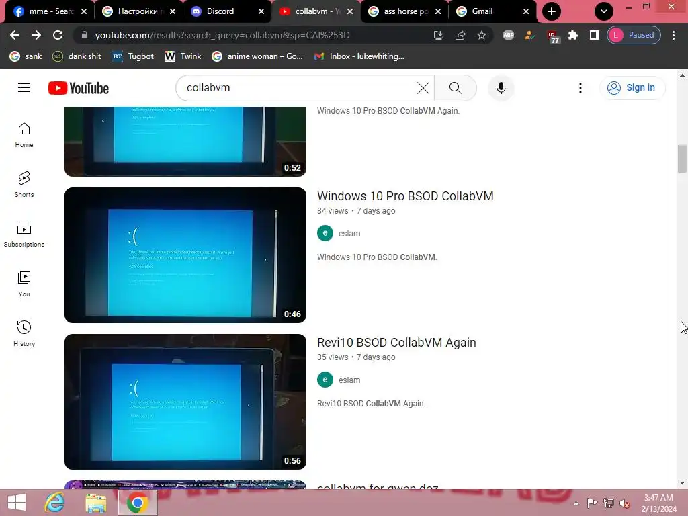
Task: Open Subscriptions in the sidebar
Action: tap(24, 234)
